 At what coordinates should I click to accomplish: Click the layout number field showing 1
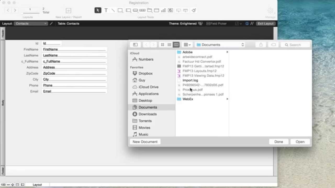(x=30, y=9)
